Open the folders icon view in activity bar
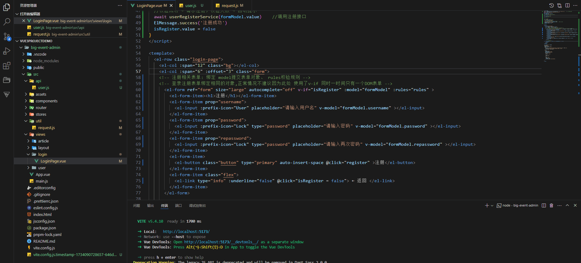 (x=7, y=80)
